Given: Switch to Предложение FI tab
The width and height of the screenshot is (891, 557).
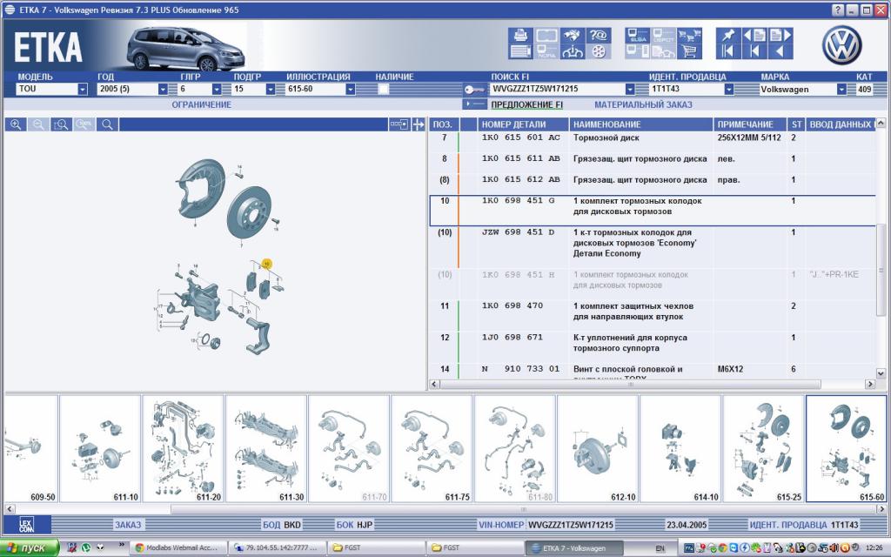Looking at the screenshot, I should pyautogui.click(x=526, y=104).
